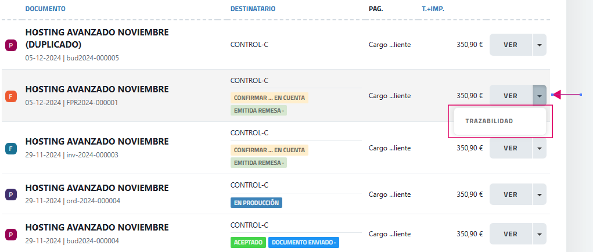Click the DOCUMENTO ENVIADO status tag
This screenshot has height=252, width=593.
pos(304,242)
